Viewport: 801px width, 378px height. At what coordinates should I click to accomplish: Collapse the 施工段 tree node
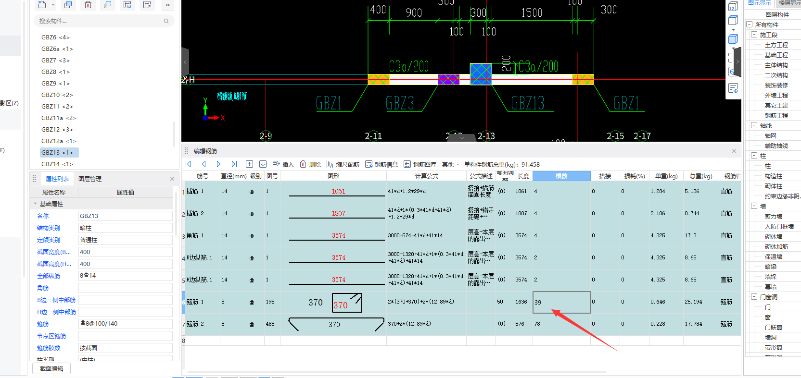pyautogui.click(x=754, y=35)
